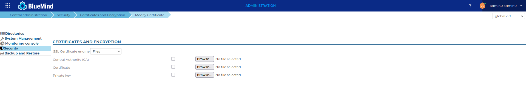Viewport: 526px width, 107px height.
Task: Click the admin0 user avatar icon
Action: (x=482, y=6)
